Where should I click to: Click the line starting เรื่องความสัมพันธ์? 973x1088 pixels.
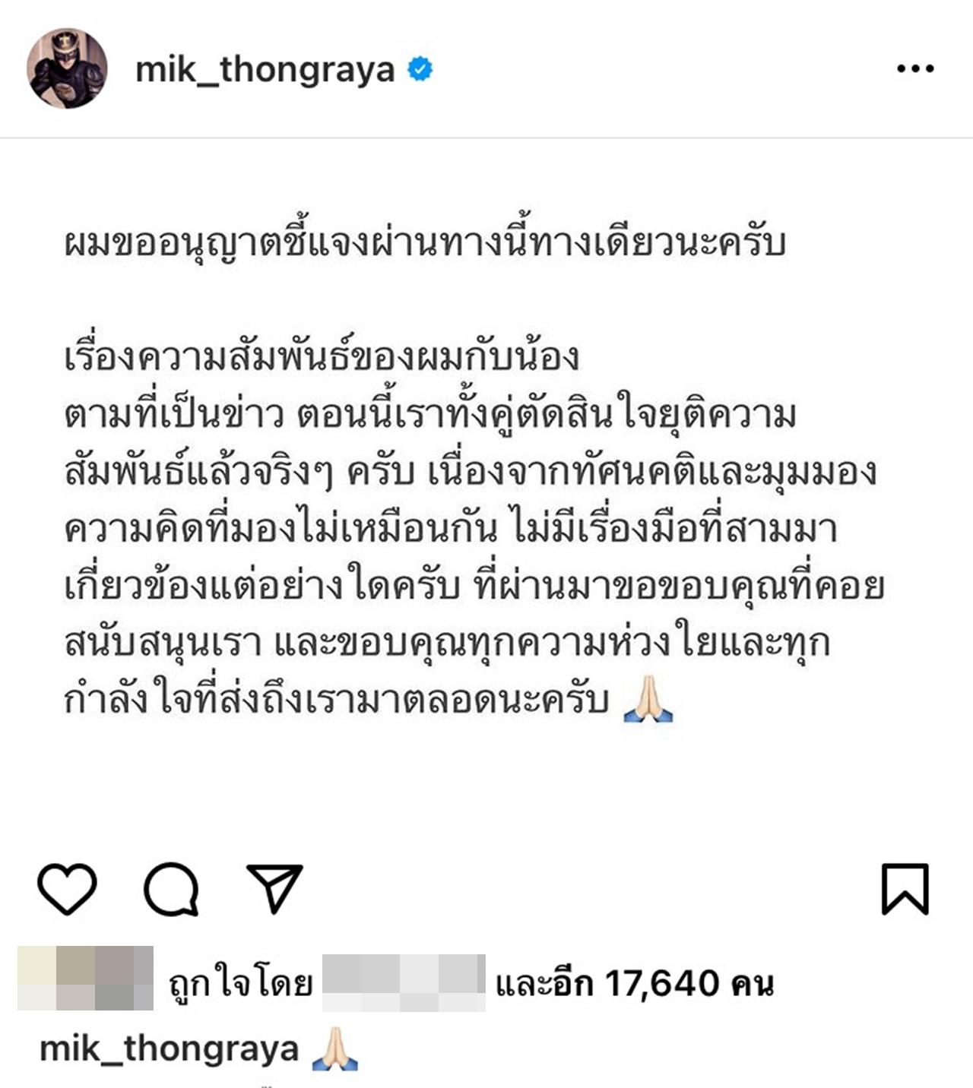322,357
